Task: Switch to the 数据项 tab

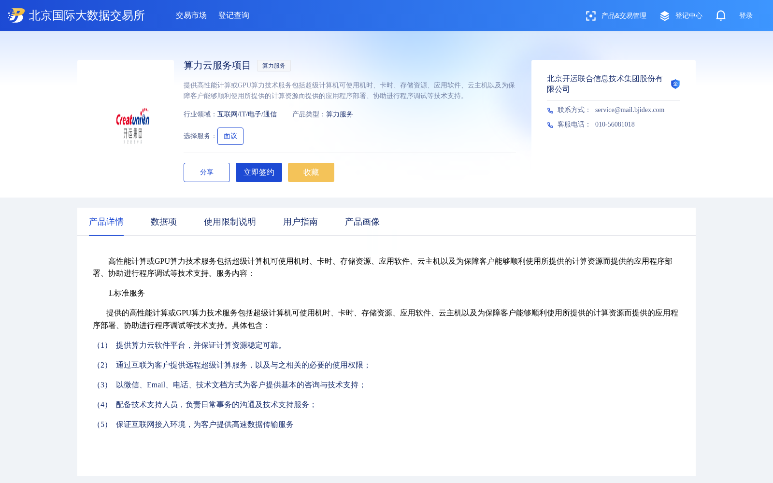Action: click(x=164, y=222)
